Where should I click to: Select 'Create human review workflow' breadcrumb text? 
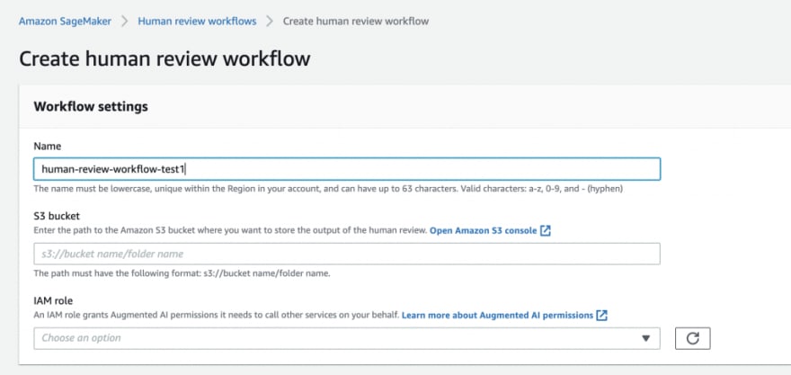[356, 22]
